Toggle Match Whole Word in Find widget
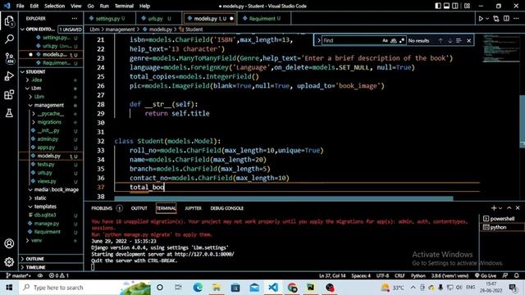The height and width of the screenshot is (295, 525). pyautogui.click(x=394, y=40)
